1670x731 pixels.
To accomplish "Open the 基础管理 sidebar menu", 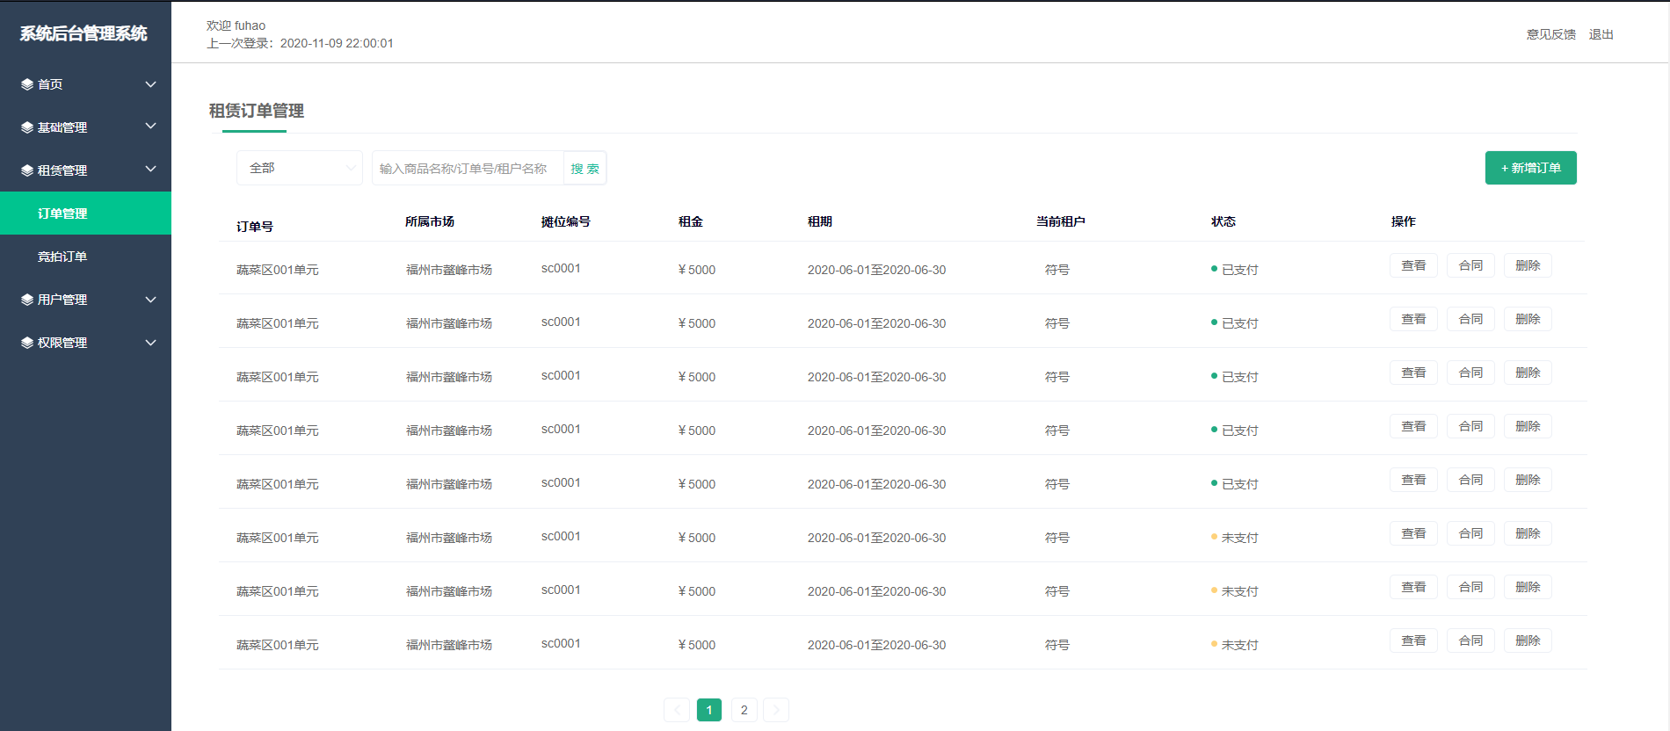I will pos(85,127).
